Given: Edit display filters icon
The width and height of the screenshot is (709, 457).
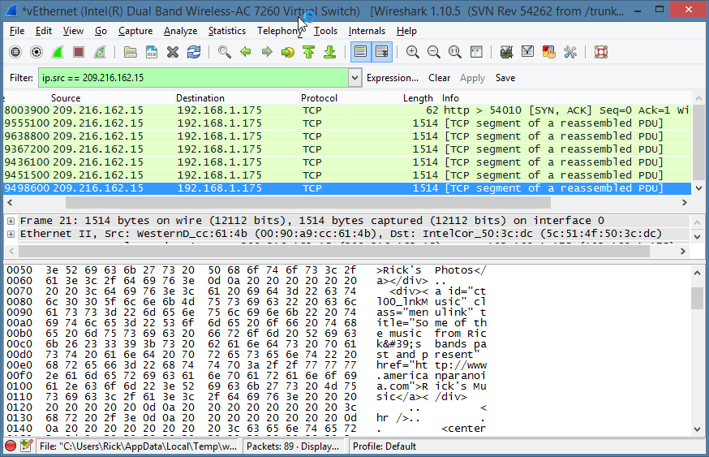Looking at the screenshot, I should point(527,52).
